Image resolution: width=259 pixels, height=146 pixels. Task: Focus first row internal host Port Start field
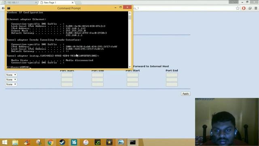coord(133,75)
